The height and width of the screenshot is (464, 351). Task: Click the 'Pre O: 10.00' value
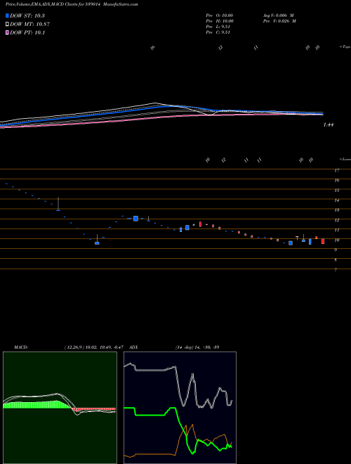tap(220, 15)
